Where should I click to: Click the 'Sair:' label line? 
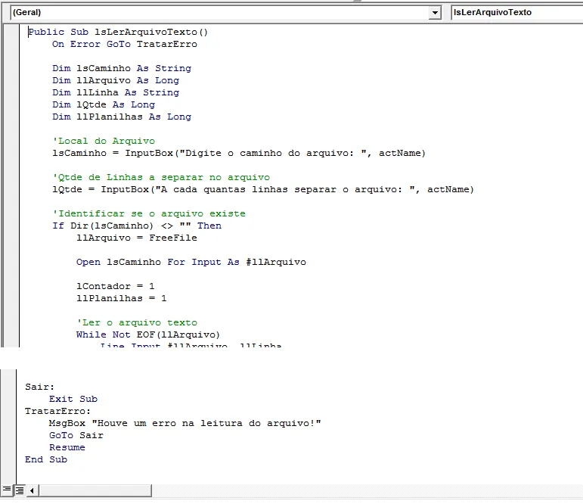(x=39, y=387)
